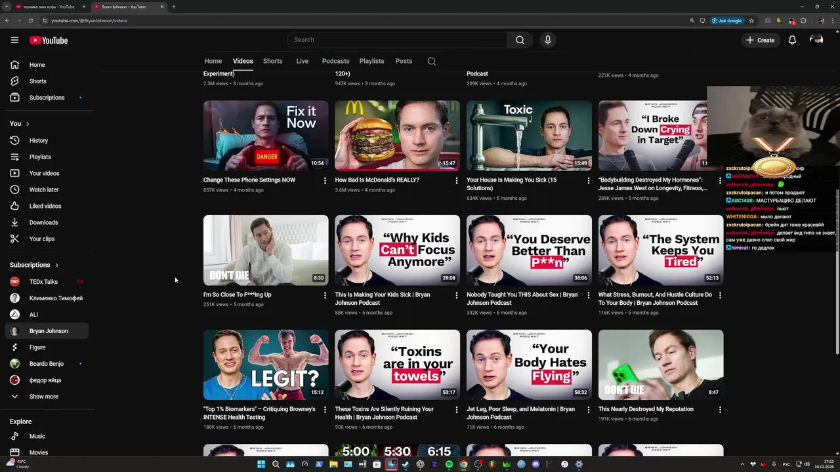The image size is (840, 472).
Task: Open the YouTube hamburger guide menu
Action: point(14,40)
